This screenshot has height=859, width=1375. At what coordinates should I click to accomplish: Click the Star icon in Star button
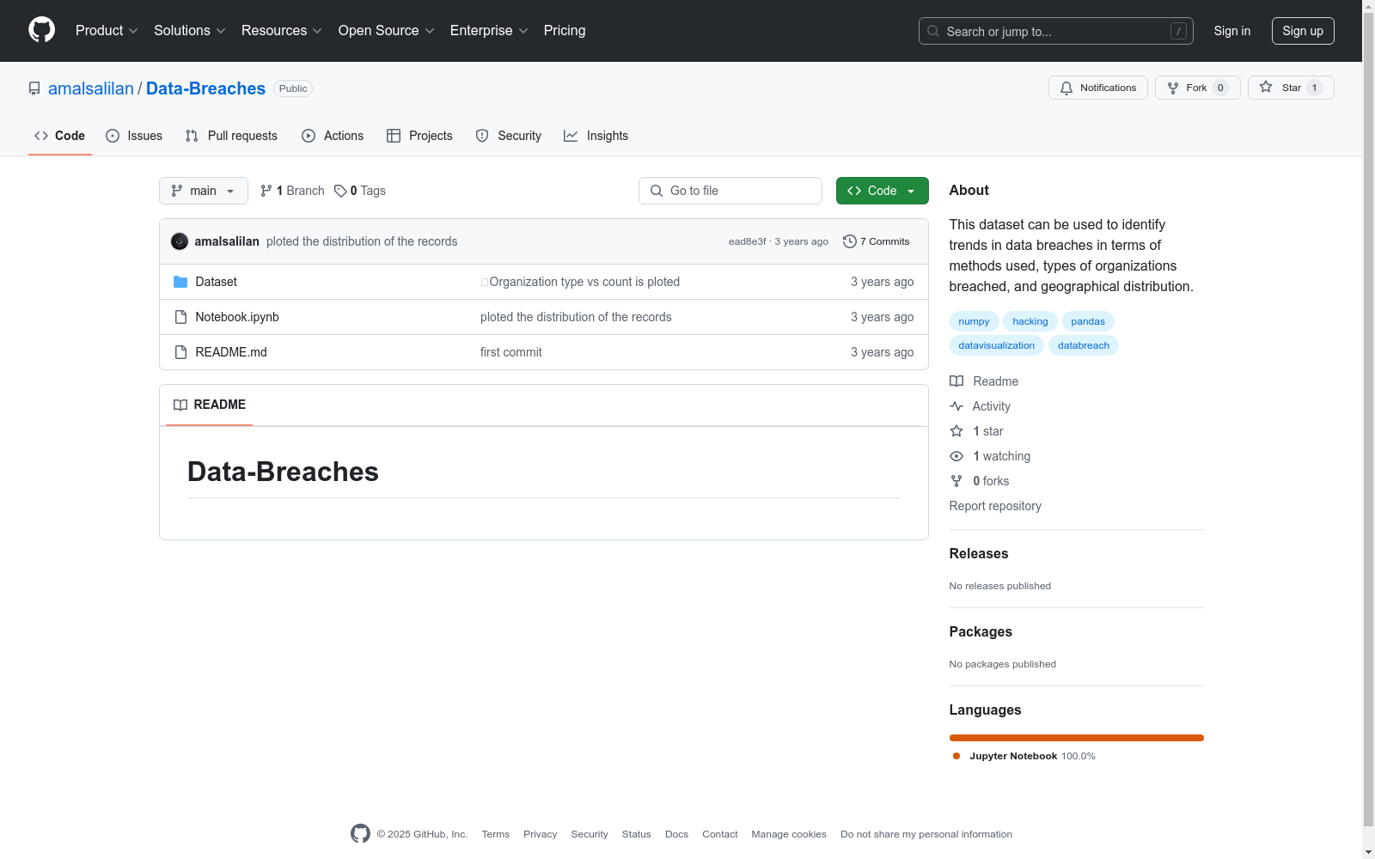1266,87
